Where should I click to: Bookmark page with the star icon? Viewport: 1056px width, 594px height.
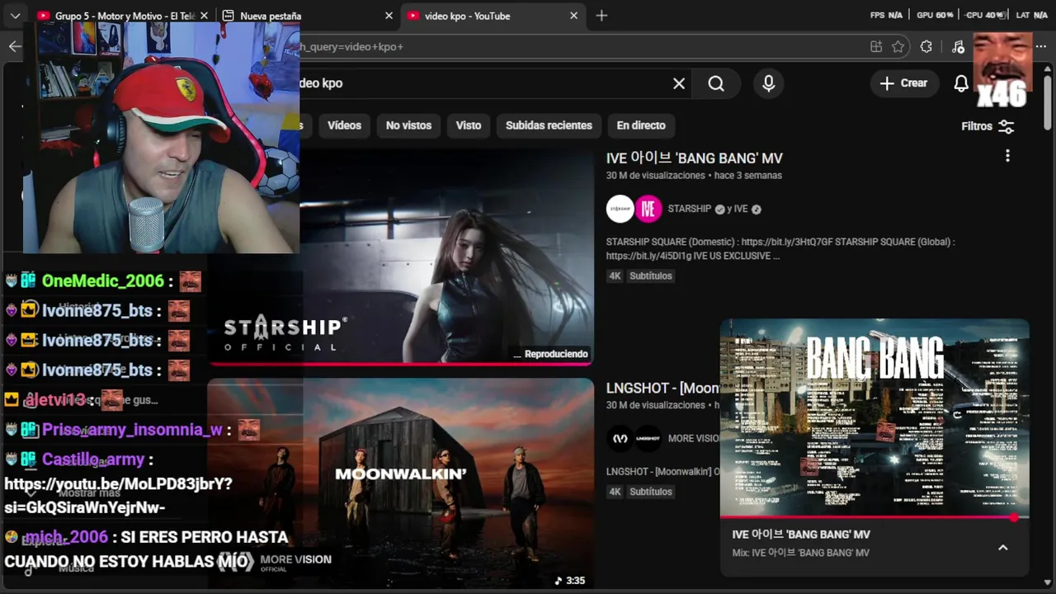[898, 47]
